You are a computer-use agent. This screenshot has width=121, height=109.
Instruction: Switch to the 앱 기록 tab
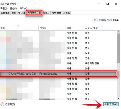tap(22, 13)
